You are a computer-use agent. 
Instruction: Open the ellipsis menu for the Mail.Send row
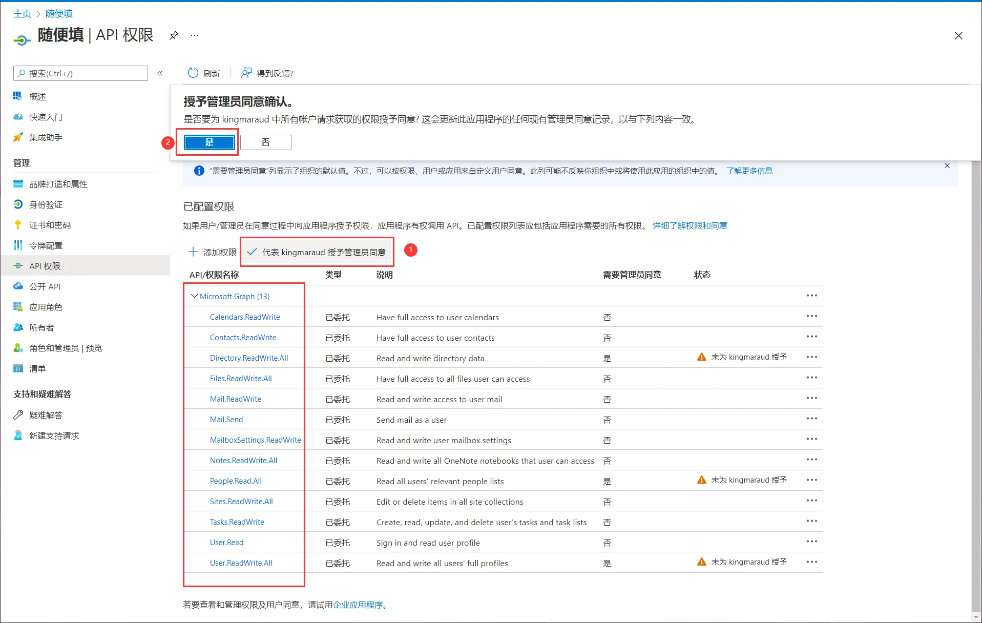[x=811, y=419]
